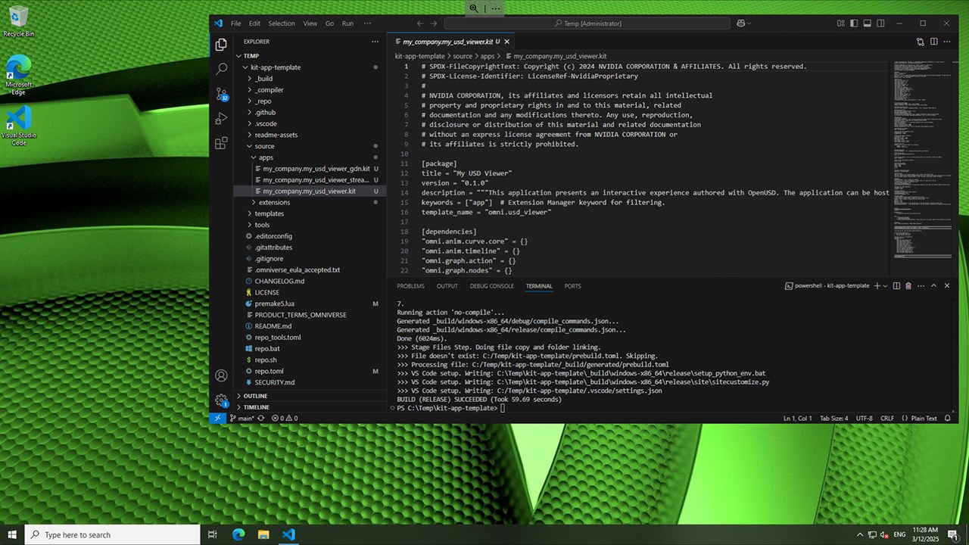Image resolution: width=969 pixels, height=545 pixels.
Task: Open Source Control view with 32 changes
Action: [x=221, y=94]
